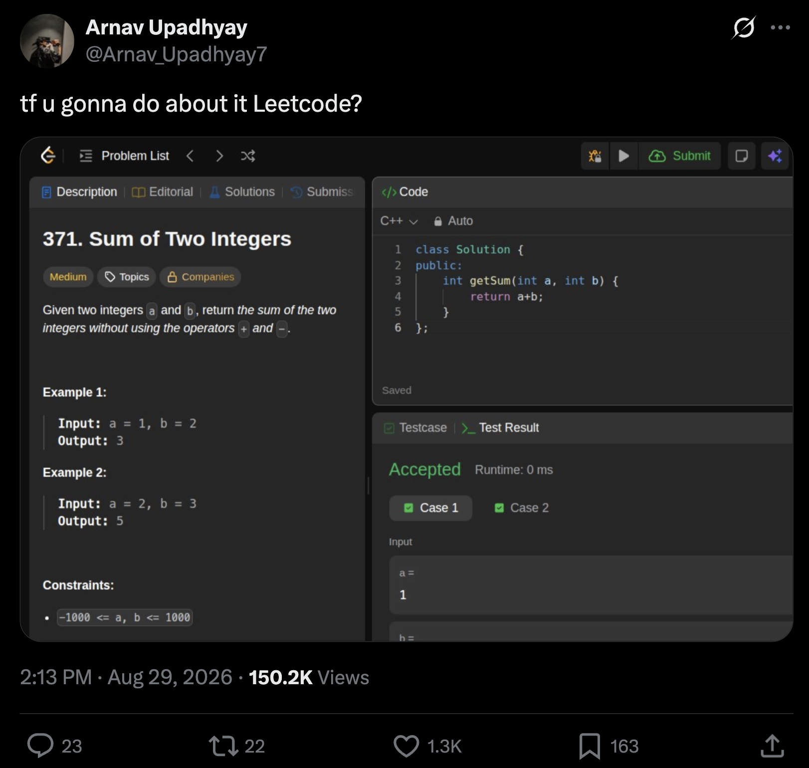Click the Medium difficulty tag

pyautogui.click(x=68, y=277)
